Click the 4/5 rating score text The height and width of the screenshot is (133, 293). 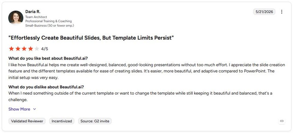tap(45, 49)
